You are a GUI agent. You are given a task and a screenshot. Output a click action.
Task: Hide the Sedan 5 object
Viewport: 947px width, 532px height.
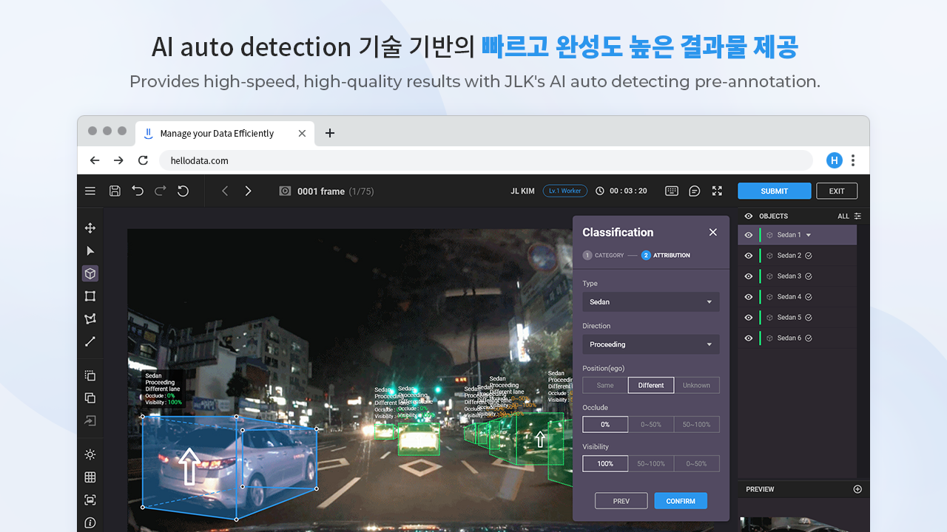click(x=748, y=318)
